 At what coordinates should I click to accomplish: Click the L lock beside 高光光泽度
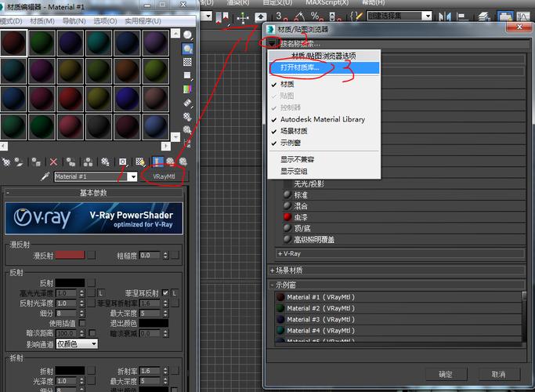pos(100,293)
